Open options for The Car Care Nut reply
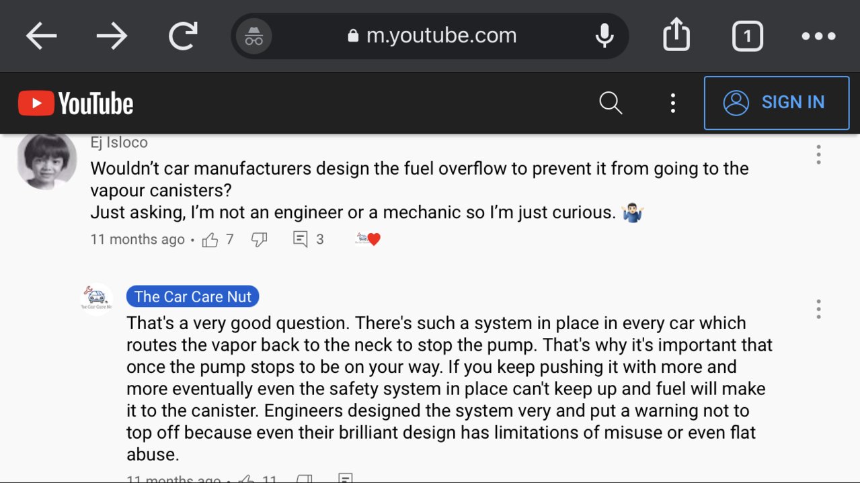This screenshot has height=483, width=860. [818, 309]
